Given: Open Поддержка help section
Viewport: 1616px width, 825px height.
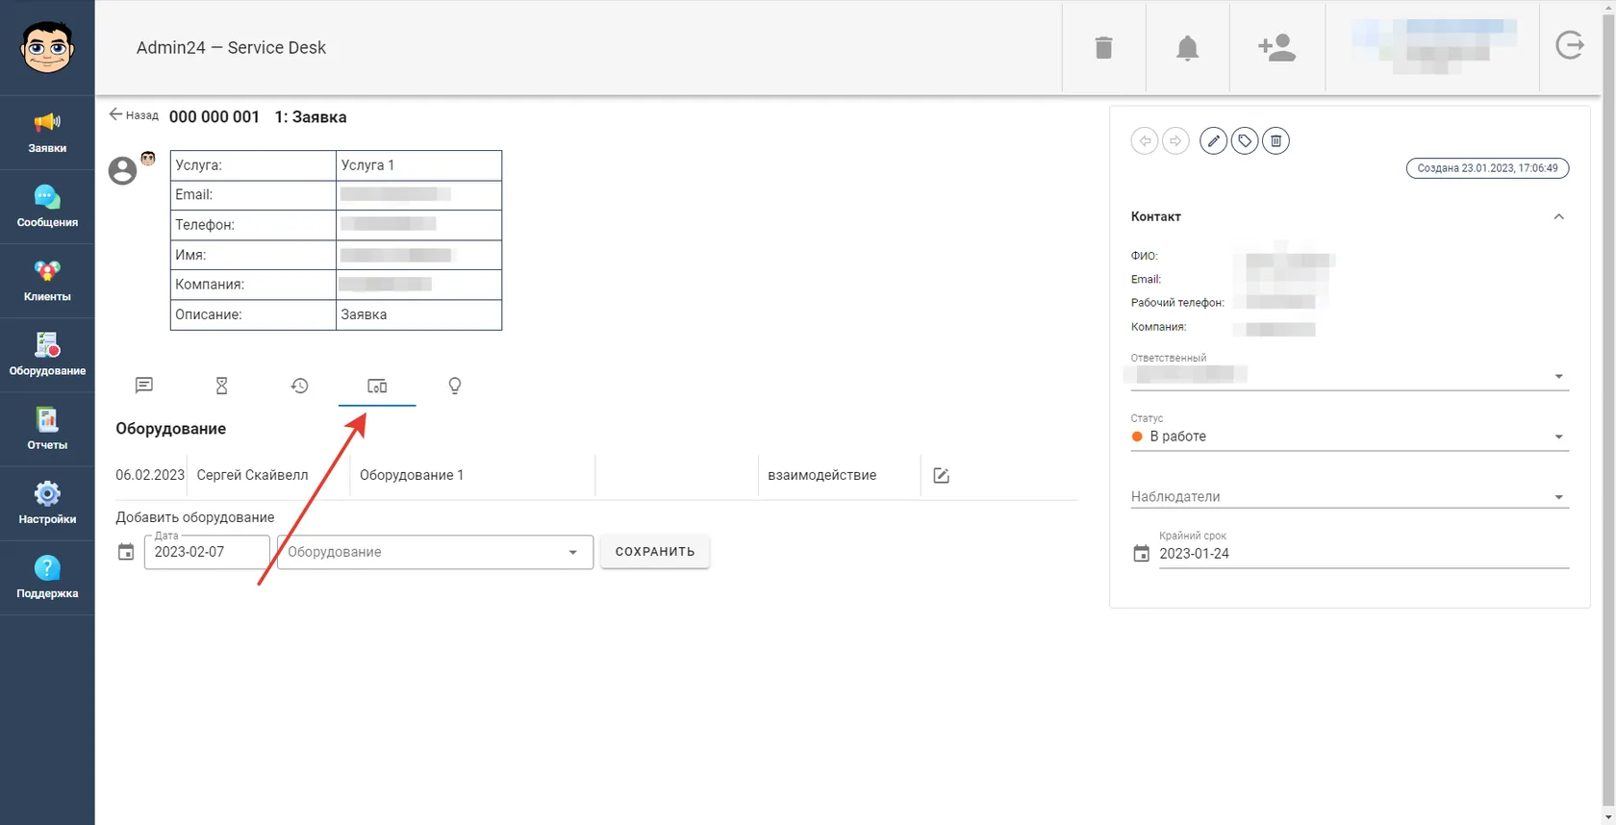Looking at the screenshot, I should [x=47, y=577].
